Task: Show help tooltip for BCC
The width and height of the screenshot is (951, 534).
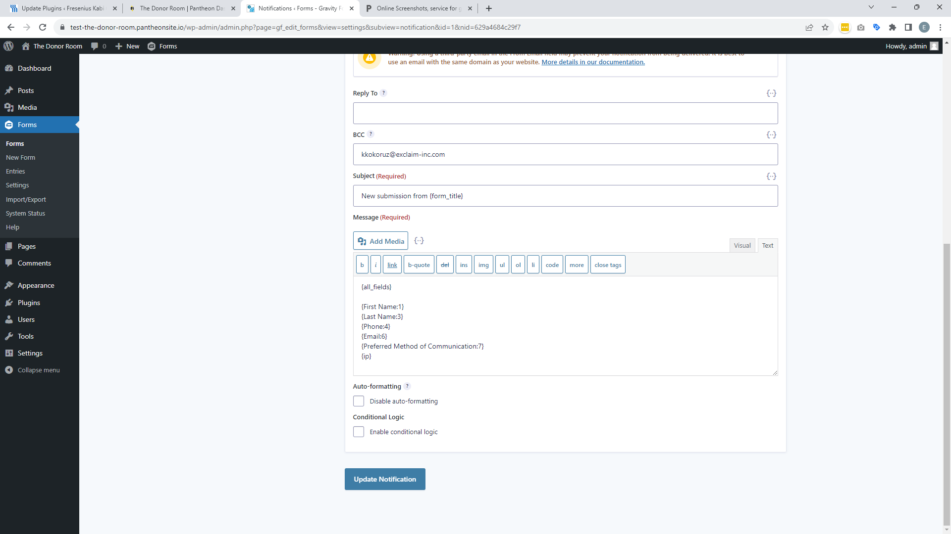Action: (x=370, y=134)
